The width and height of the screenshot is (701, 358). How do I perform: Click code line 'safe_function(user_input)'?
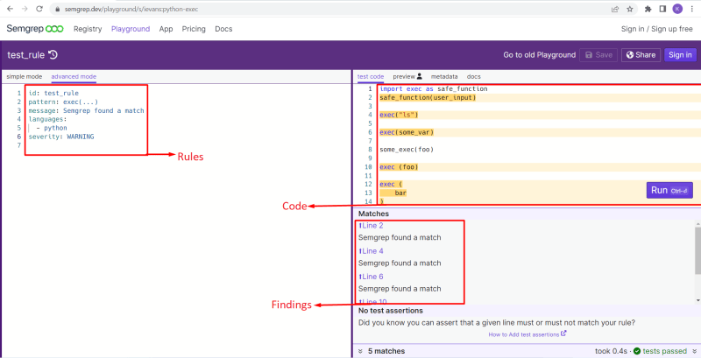428,97
